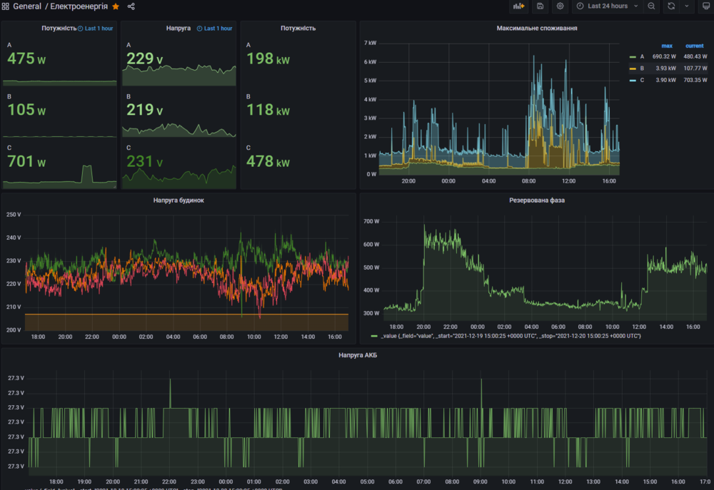This screenshot has height=490, width=714.
Task: Sort legend by the max column
Action: point(667,46)
